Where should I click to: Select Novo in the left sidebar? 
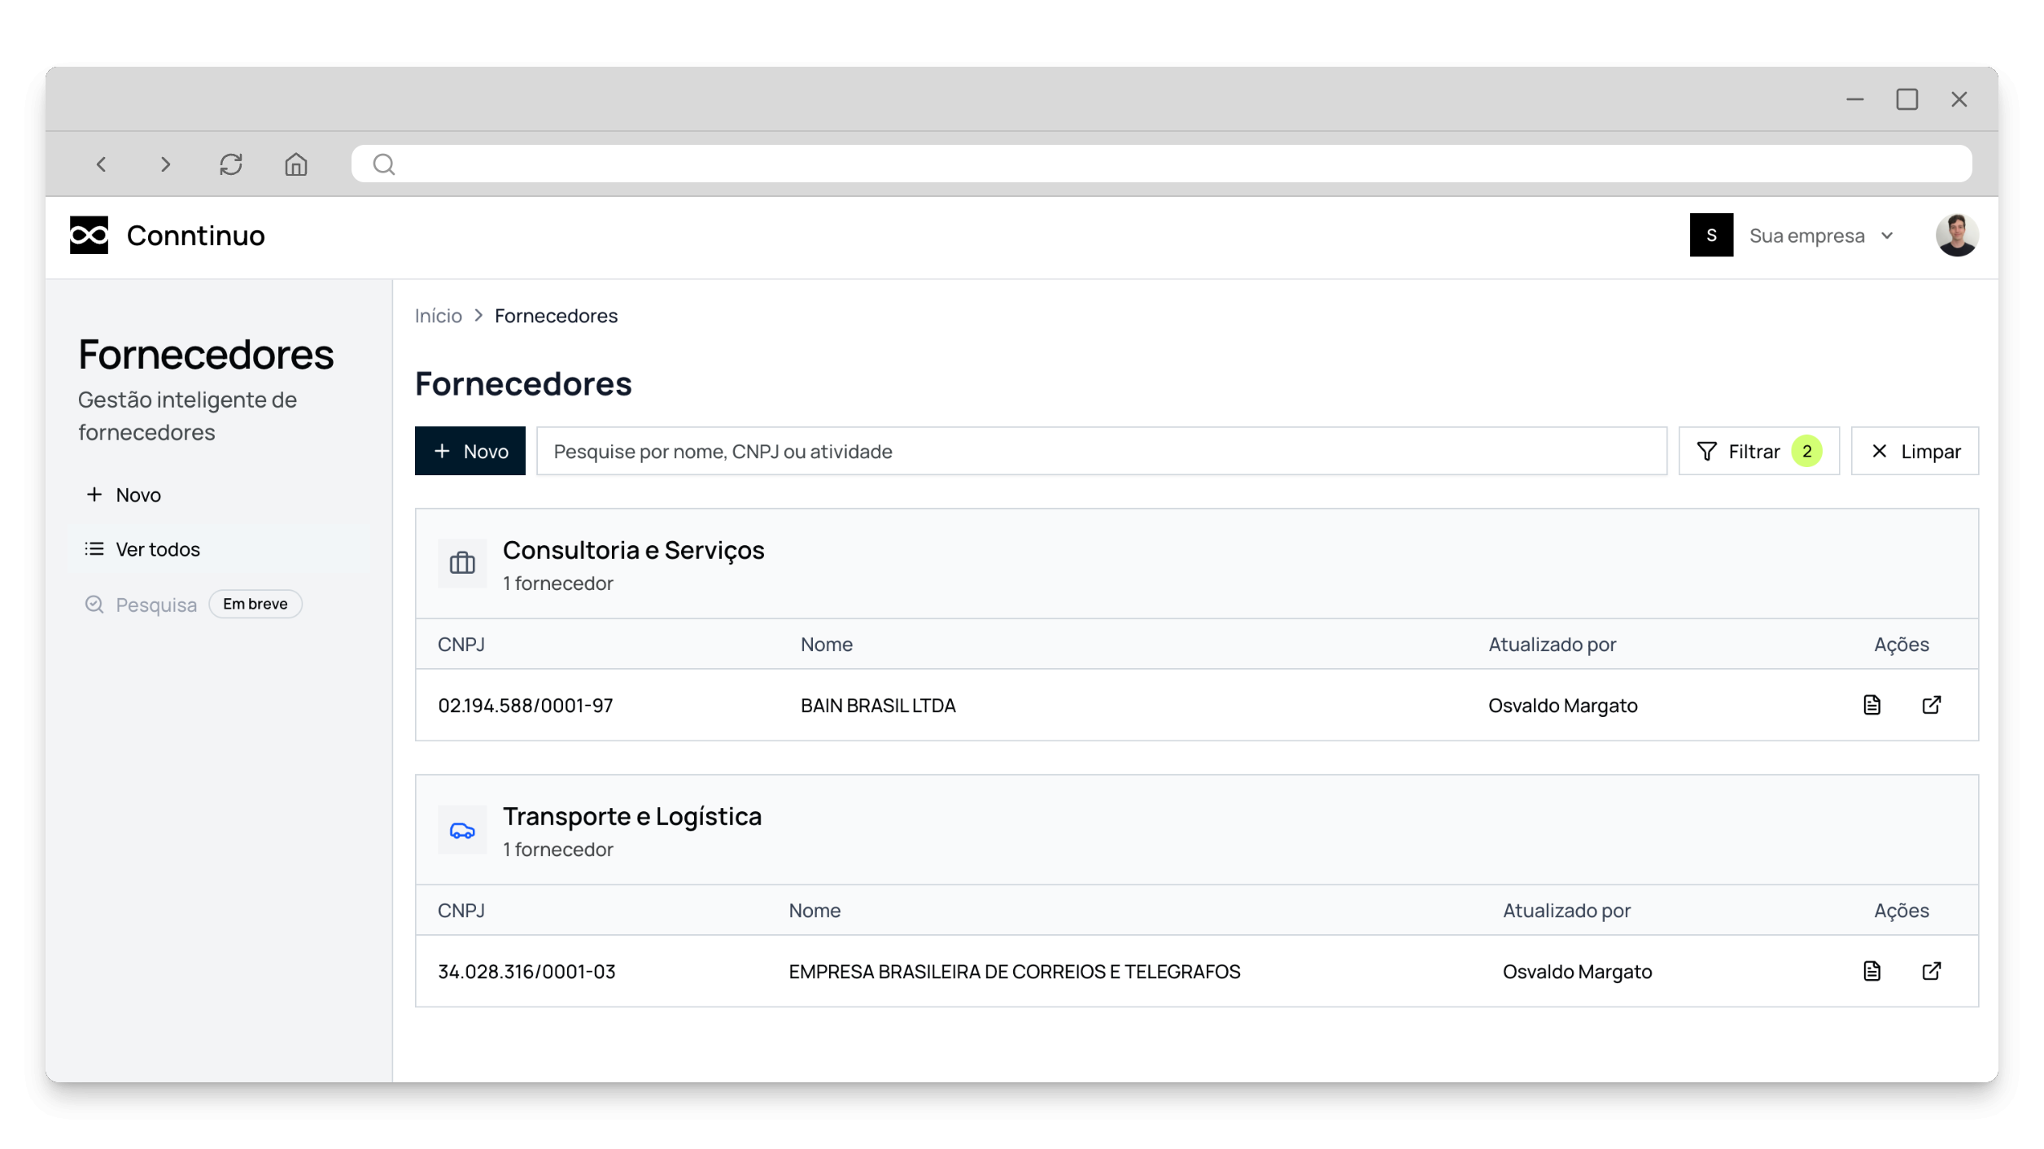click(138, 495)
